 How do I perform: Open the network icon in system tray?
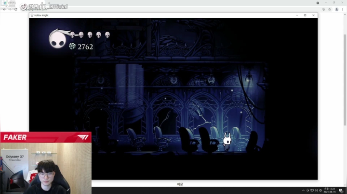312,190
